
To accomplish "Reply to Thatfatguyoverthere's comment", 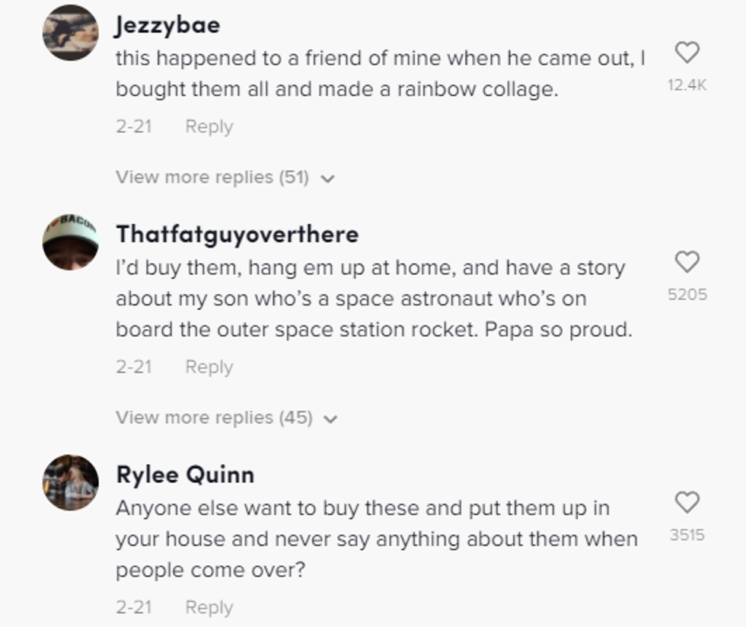I will pyautogui.click(x=209, y=366).
